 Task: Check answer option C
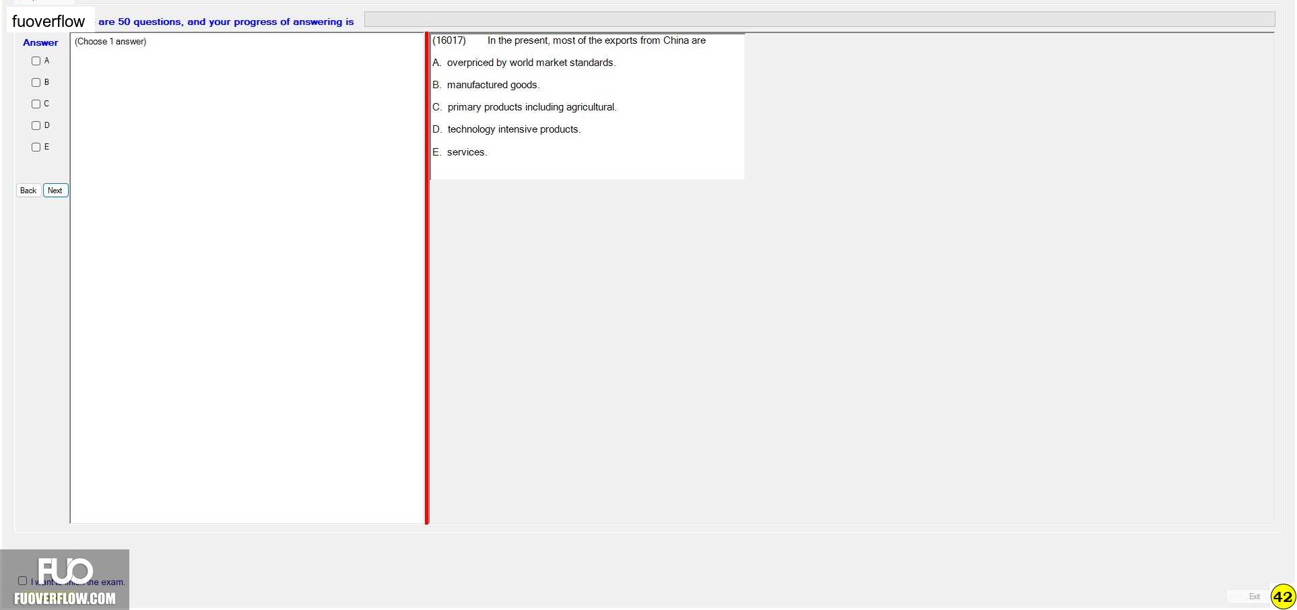point(36,104)
